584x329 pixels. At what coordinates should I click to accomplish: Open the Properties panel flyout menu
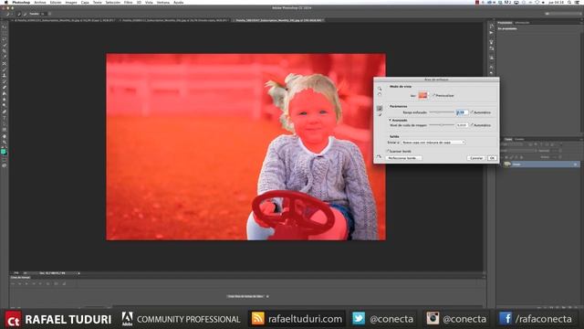581,23
